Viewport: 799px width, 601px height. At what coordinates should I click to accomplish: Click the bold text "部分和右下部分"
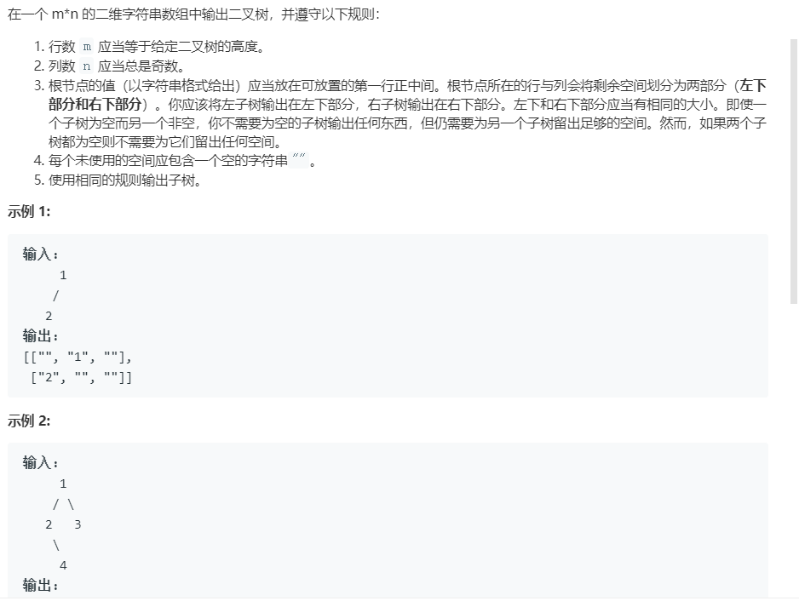pyautogui.click(x=95, y=104)
